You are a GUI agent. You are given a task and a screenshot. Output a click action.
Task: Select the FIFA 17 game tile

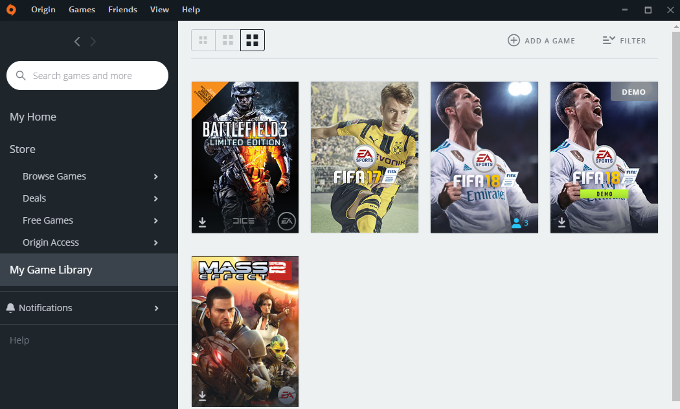click(x=365, y=157)
